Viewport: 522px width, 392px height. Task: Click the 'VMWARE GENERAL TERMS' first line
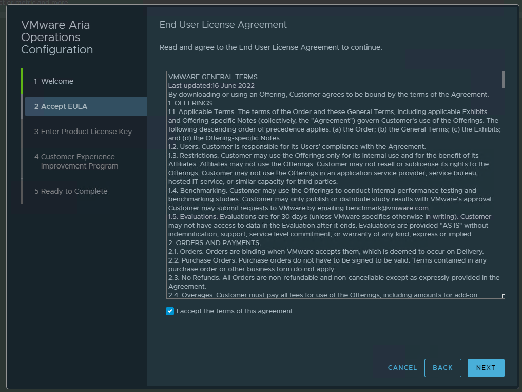pos(213,77)
